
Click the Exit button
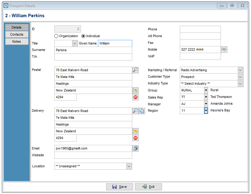coord(149,187)
